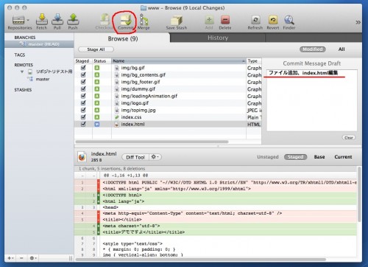Screen dimensions: 368x267
Task: Switch to the History tab
Action: click(x=218, y=38)
